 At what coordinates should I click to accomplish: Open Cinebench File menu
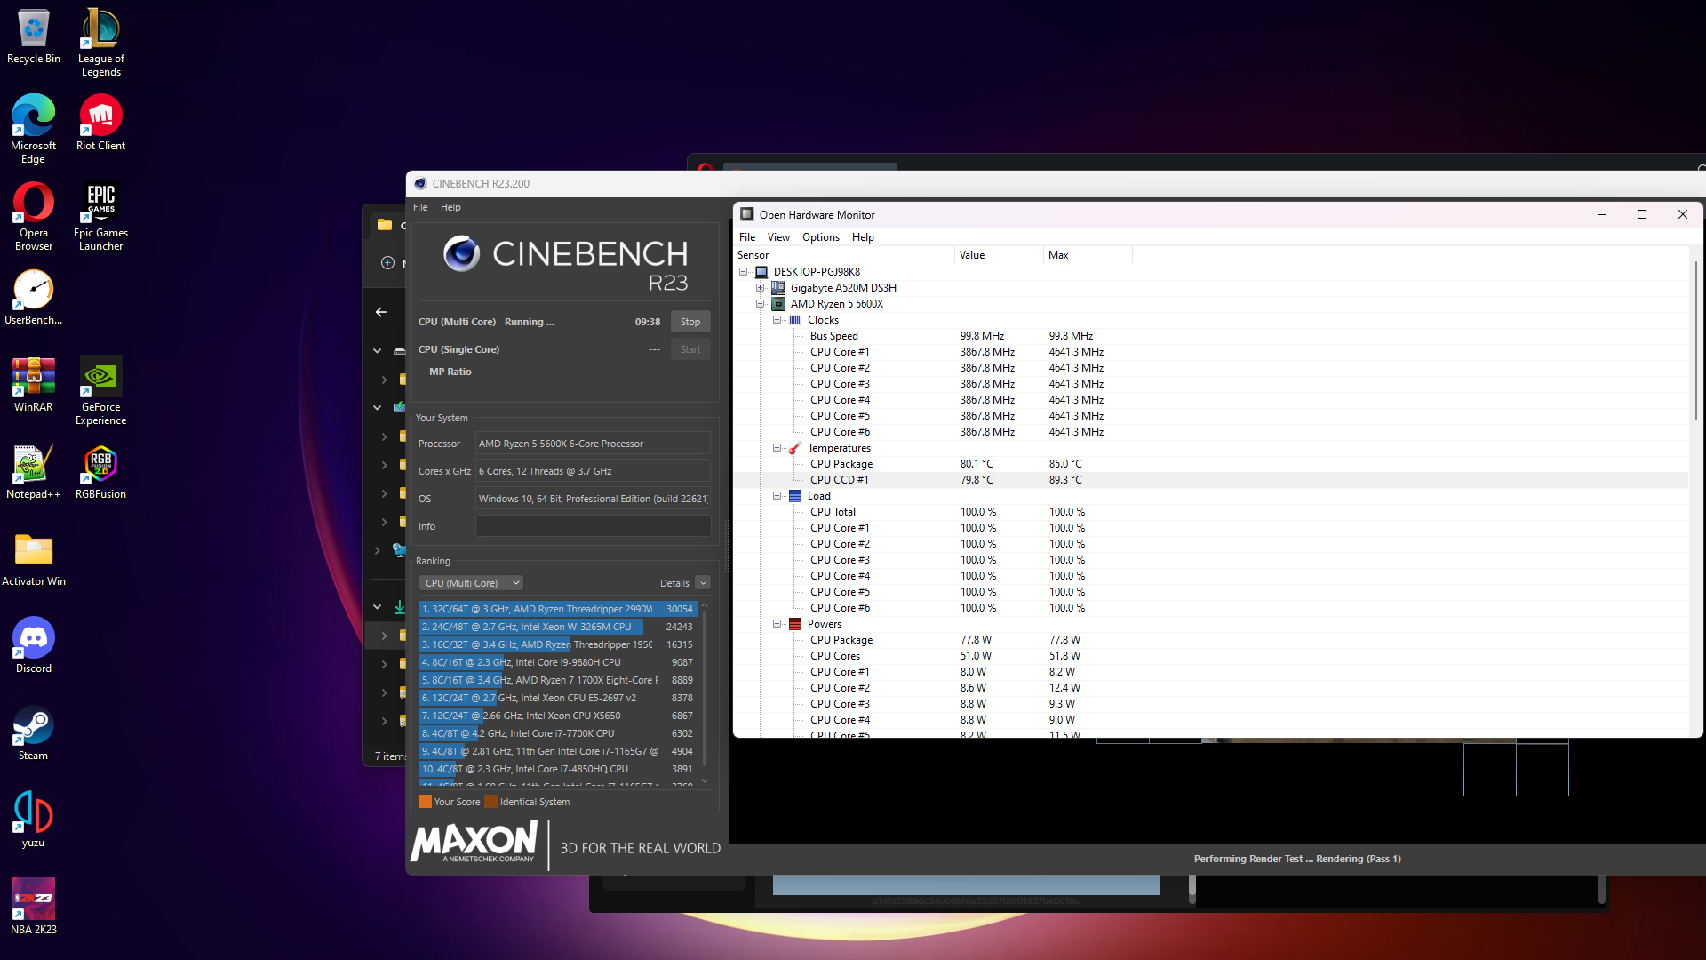point(420,207)
